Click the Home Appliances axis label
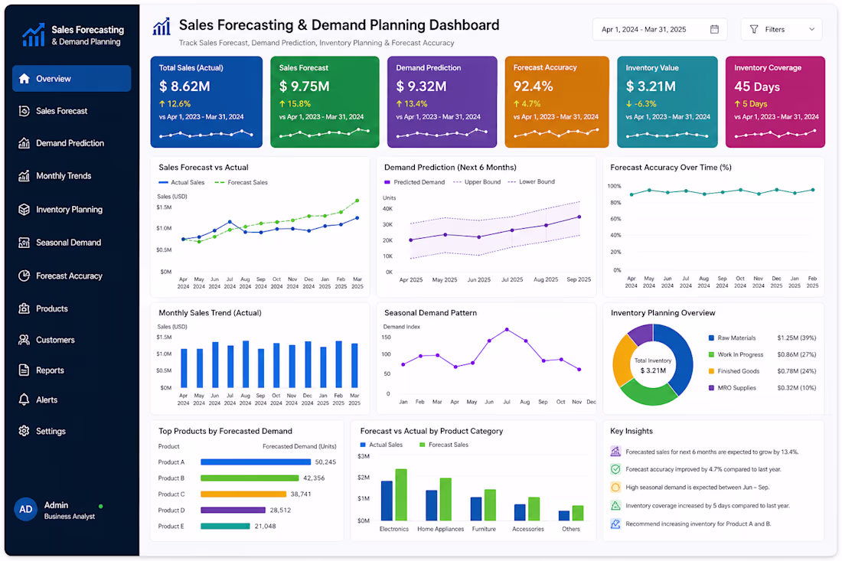The height and width of the screenshot is (561, 842). [440, 529]
